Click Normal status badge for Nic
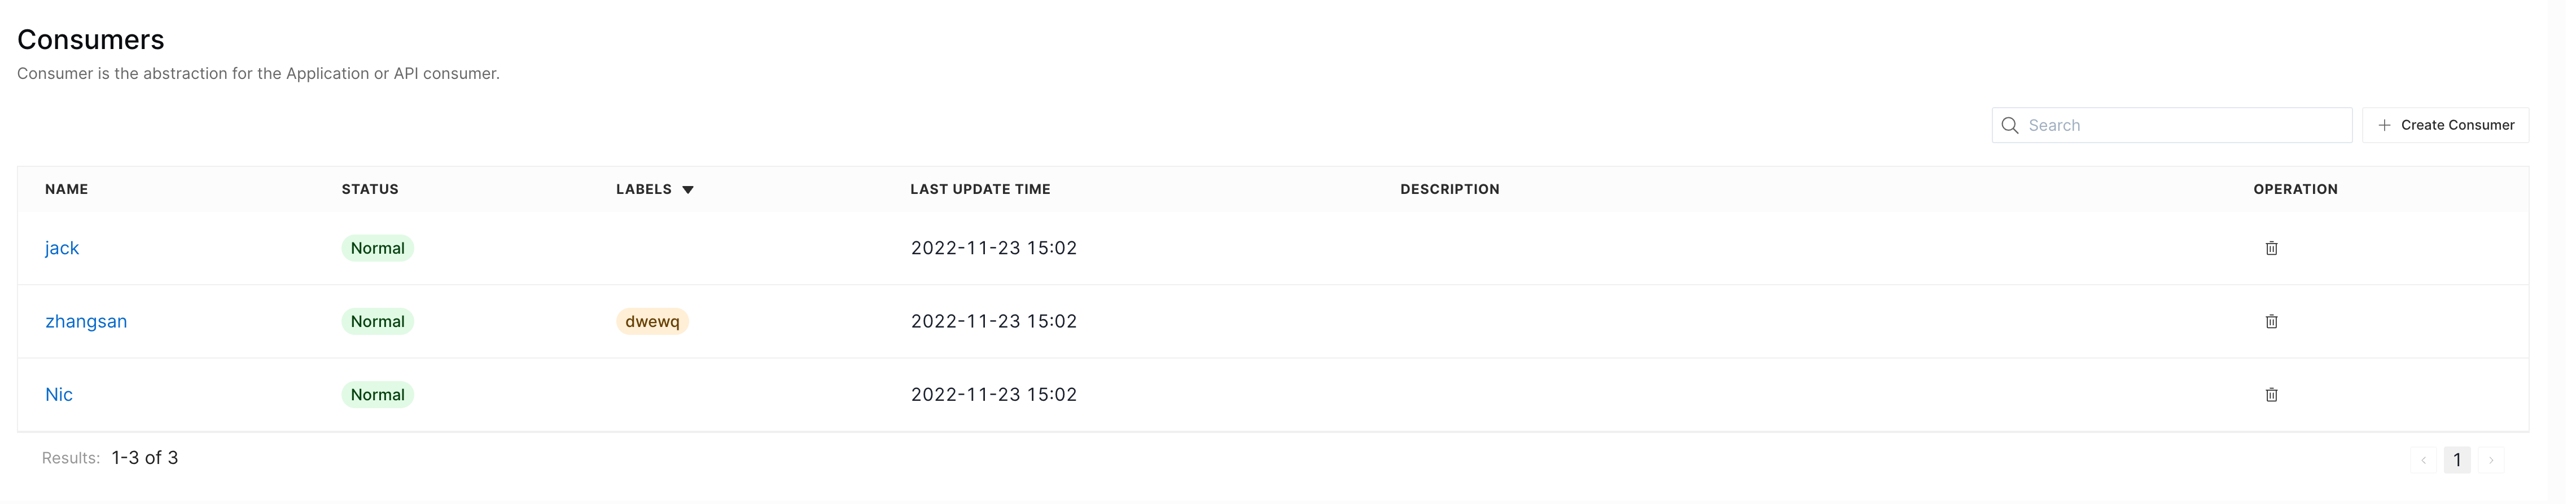Viewport: 2576px width, 504px height. click(x=377, y=394)
